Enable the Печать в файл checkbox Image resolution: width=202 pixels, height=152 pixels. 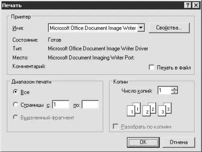(151, 68)
